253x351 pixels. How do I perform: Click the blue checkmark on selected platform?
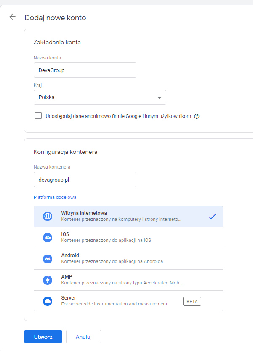click(212, 217)
